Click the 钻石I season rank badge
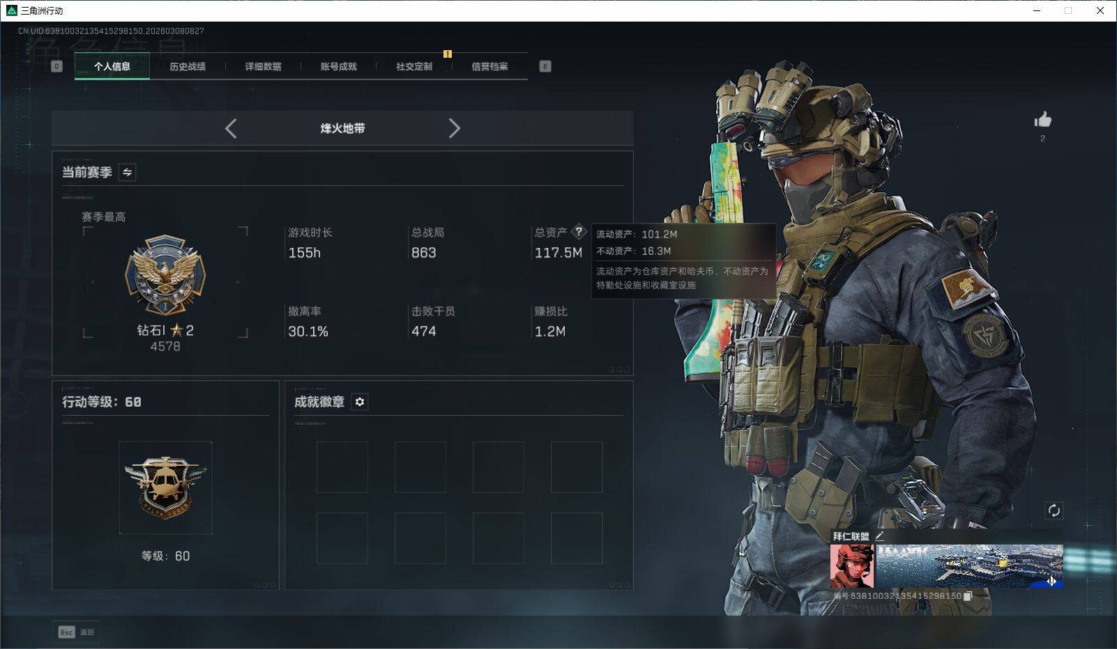The height and width of the screenshot is (649, 1117). [165, 274]
